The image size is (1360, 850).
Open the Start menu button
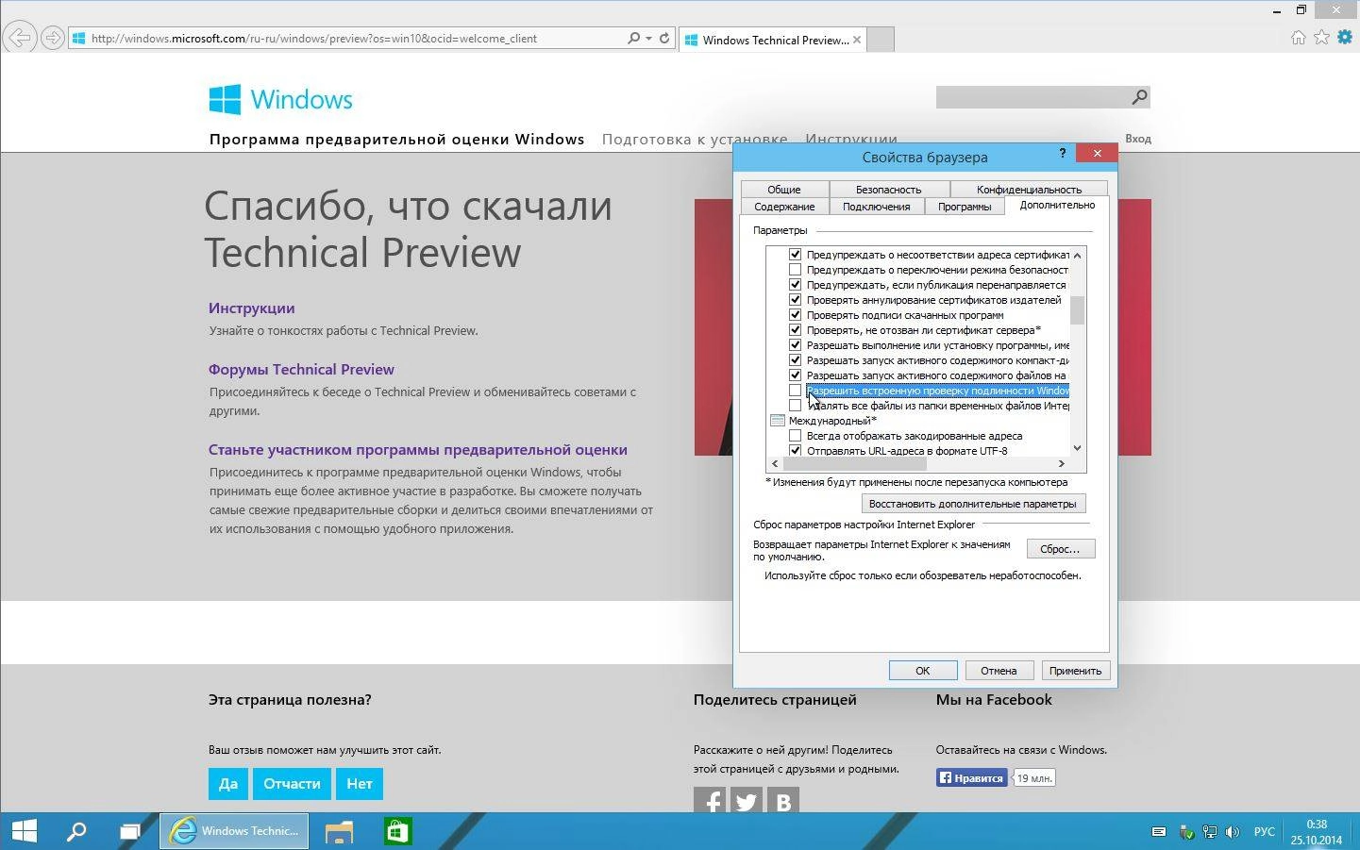click(x=24, y=831)
